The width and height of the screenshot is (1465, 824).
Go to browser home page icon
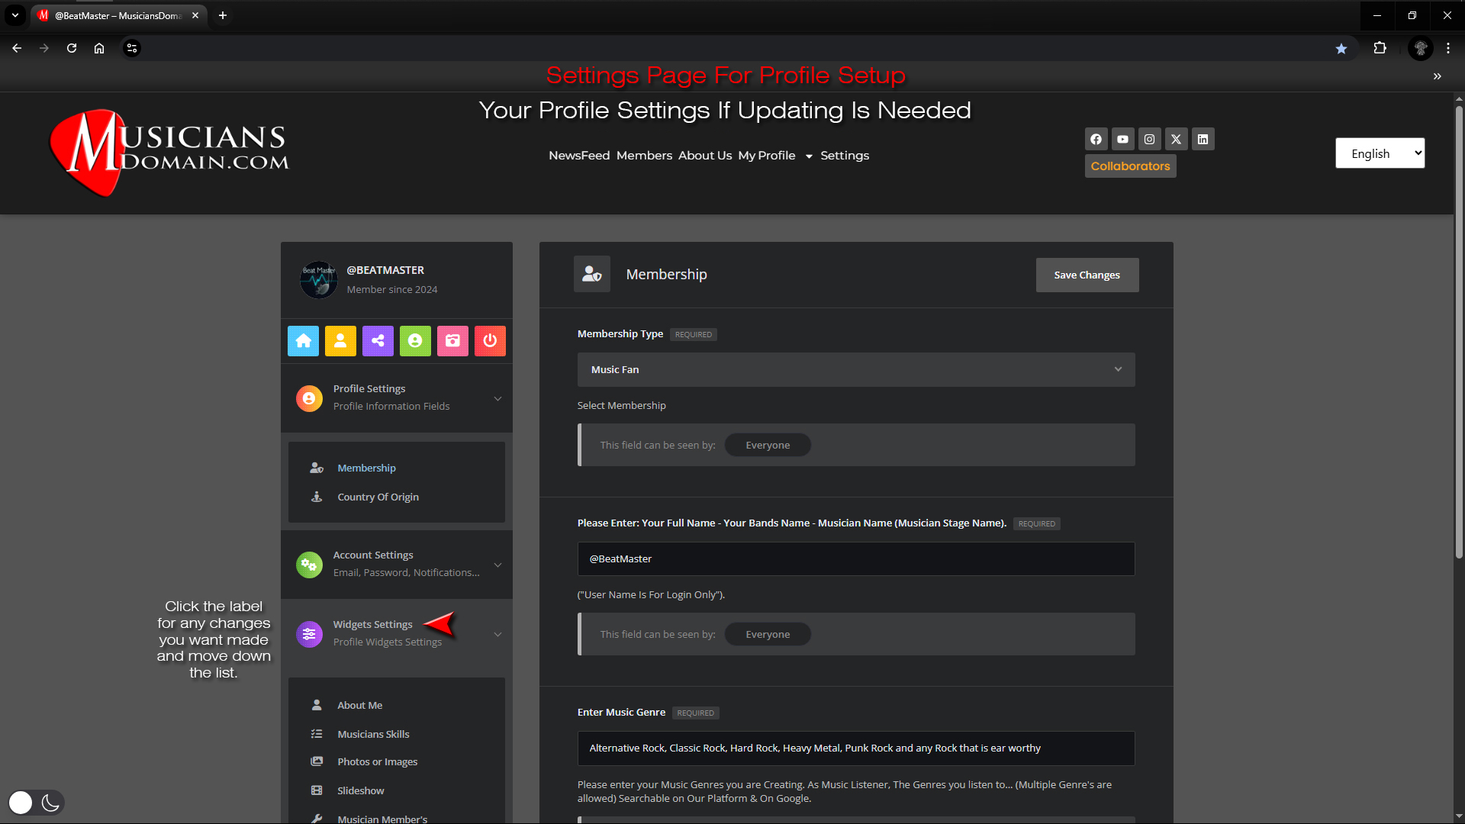pyautogui.click(x=99, y=48)
